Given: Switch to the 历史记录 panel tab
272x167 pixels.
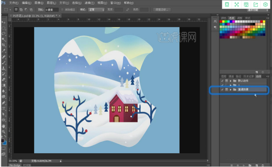Looking at the screenshot, I should (247, 76).
